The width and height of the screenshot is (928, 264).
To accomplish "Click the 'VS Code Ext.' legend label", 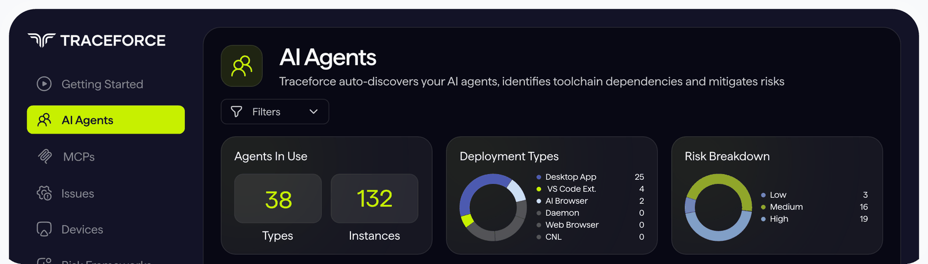I will (x=571, y=189).
